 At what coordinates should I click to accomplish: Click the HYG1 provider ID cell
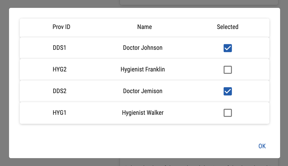[x=59, y=113]
